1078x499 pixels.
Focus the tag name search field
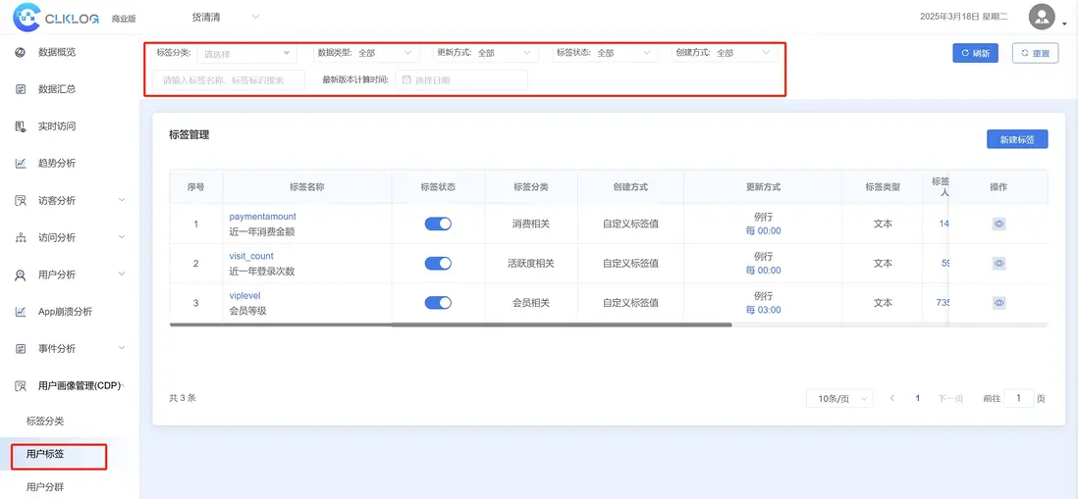229,80
